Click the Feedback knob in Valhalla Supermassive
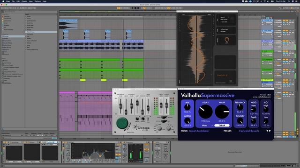Screen dimensions: 300x168 coord(240,107)
